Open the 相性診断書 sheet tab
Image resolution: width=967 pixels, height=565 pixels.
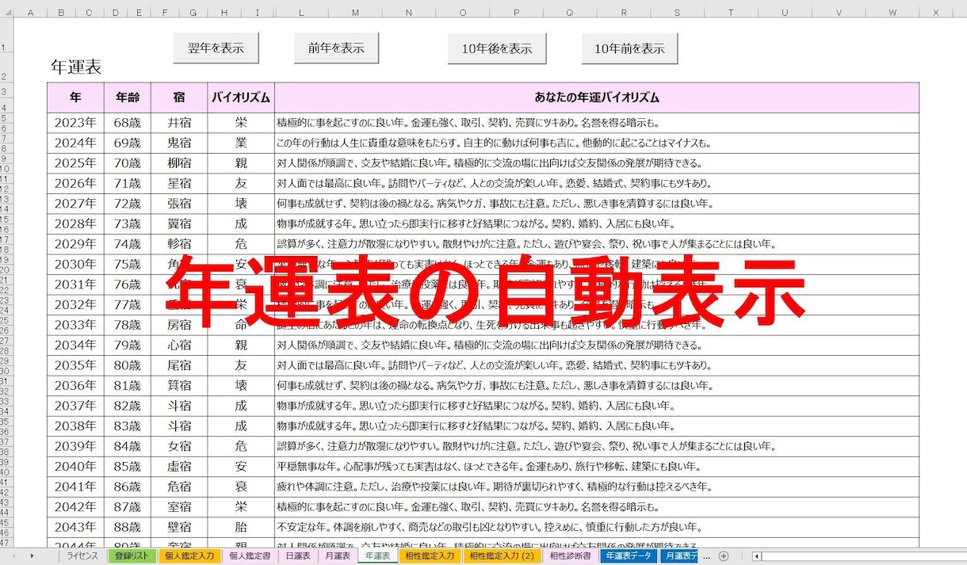(x=571, y=556)
